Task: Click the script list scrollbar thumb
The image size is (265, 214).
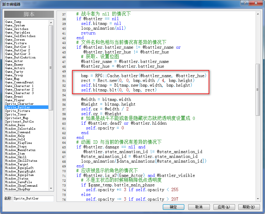Action: click(x=51, y=68)
